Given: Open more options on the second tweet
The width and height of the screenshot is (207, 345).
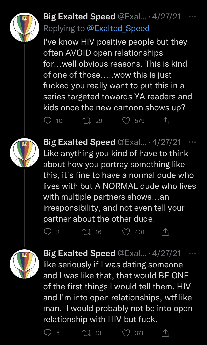Looking at the screenshot, I should click(192, 142).
